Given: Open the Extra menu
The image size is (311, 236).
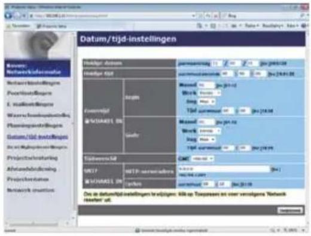Looking at the screenshot, I should click(x=292, y=26).
